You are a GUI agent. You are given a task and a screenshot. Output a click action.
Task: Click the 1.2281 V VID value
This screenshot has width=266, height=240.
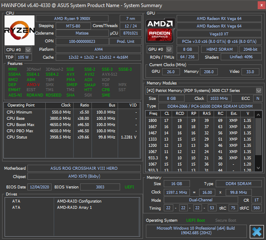128,137
